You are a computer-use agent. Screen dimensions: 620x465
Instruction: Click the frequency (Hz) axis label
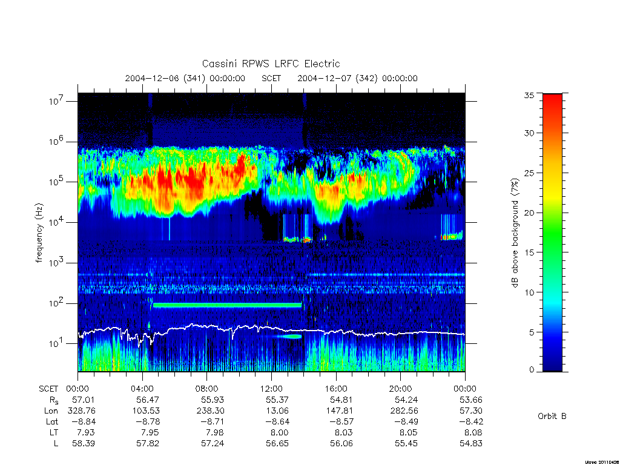point(39,233)
